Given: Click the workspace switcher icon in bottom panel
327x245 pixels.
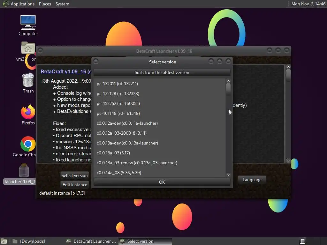Looking at the screenshot, I should pos(302,241).
